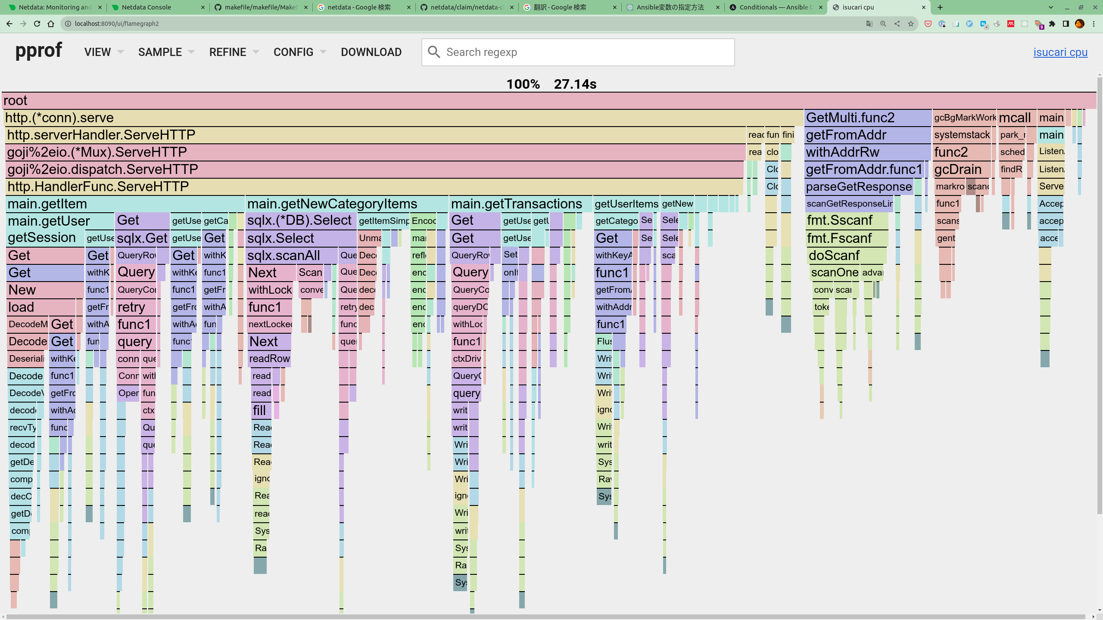Select the 'parseGetResponse' frame
This screenshot has width=1103, height=620.
pyautogui.click(x=859, y=186)
